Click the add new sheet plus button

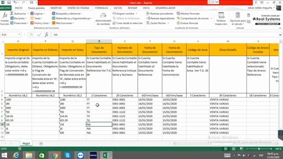(x=41, y=144)
